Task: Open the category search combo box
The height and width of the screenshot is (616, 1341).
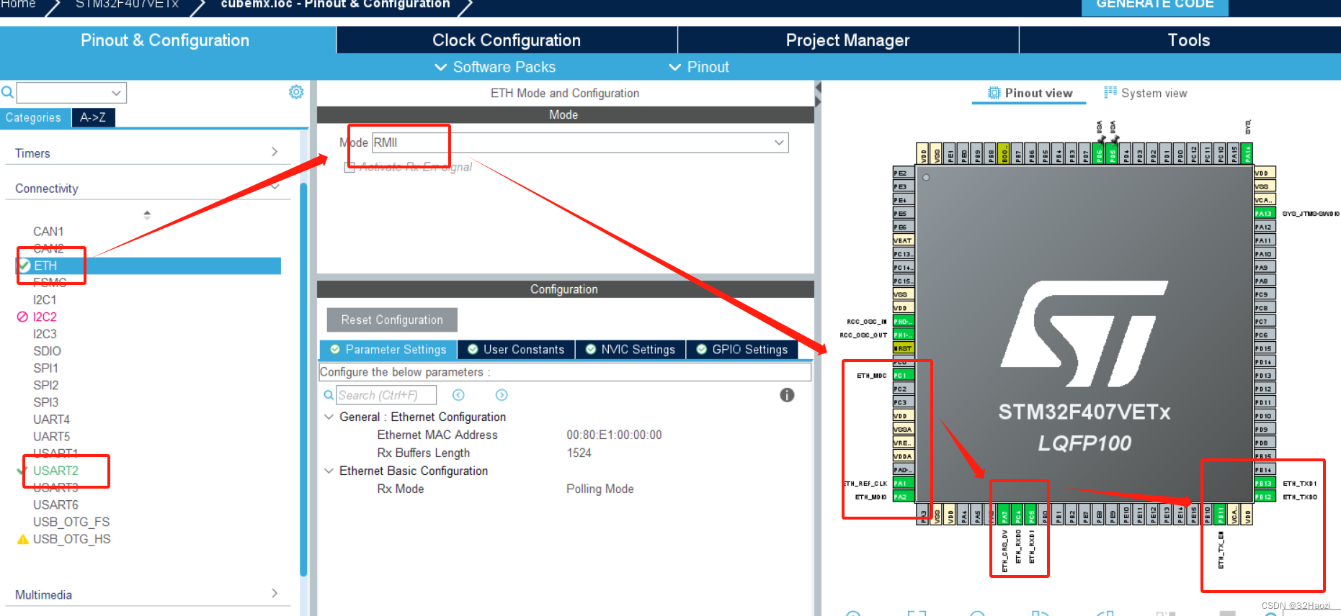Action: 71,93
